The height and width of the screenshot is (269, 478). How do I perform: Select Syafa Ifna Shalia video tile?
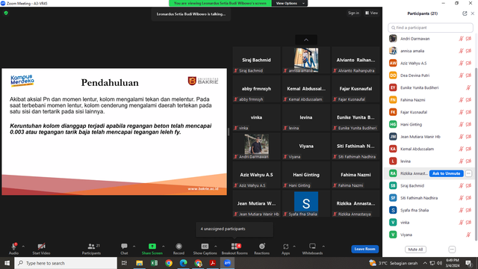point(306,204)
